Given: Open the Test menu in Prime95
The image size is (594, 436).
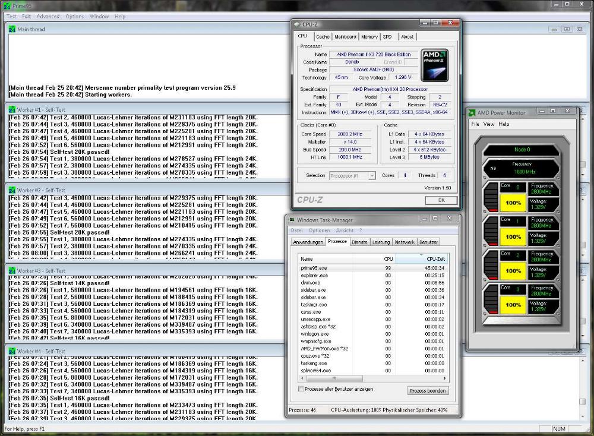Looking at the screenshot, I should point(11,16).
